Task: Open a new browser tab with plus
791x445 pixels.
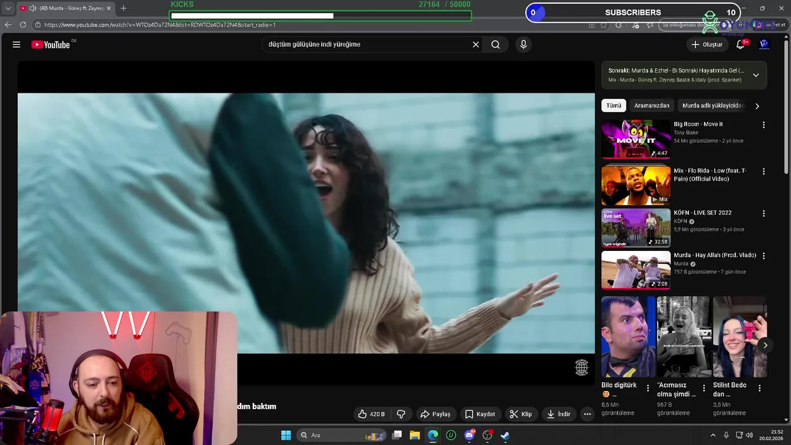Action: (124, 8)
